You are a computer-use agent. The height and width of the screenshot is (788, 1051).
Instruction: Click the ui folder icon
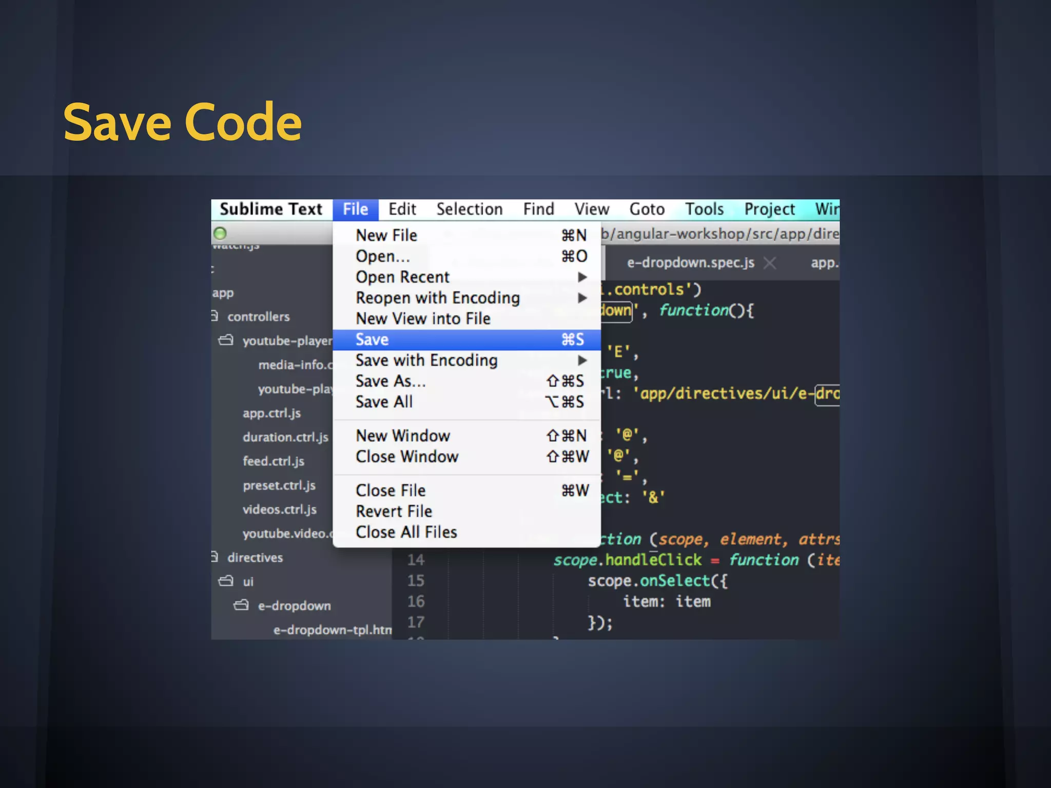tap(226, 581)
